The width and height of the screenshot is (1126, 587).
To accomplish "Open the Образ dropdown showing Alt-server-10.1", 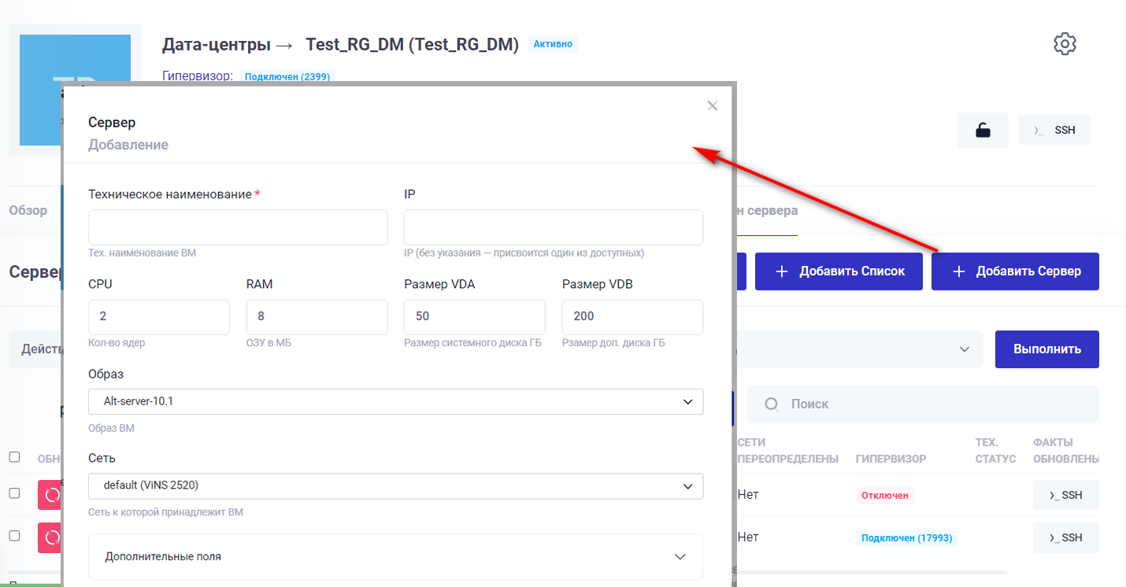I will pyautogui.click(x=395, y=401).
